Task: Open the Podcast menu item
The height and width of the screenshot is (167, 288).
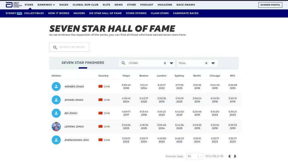Action: tap(147, 5)
